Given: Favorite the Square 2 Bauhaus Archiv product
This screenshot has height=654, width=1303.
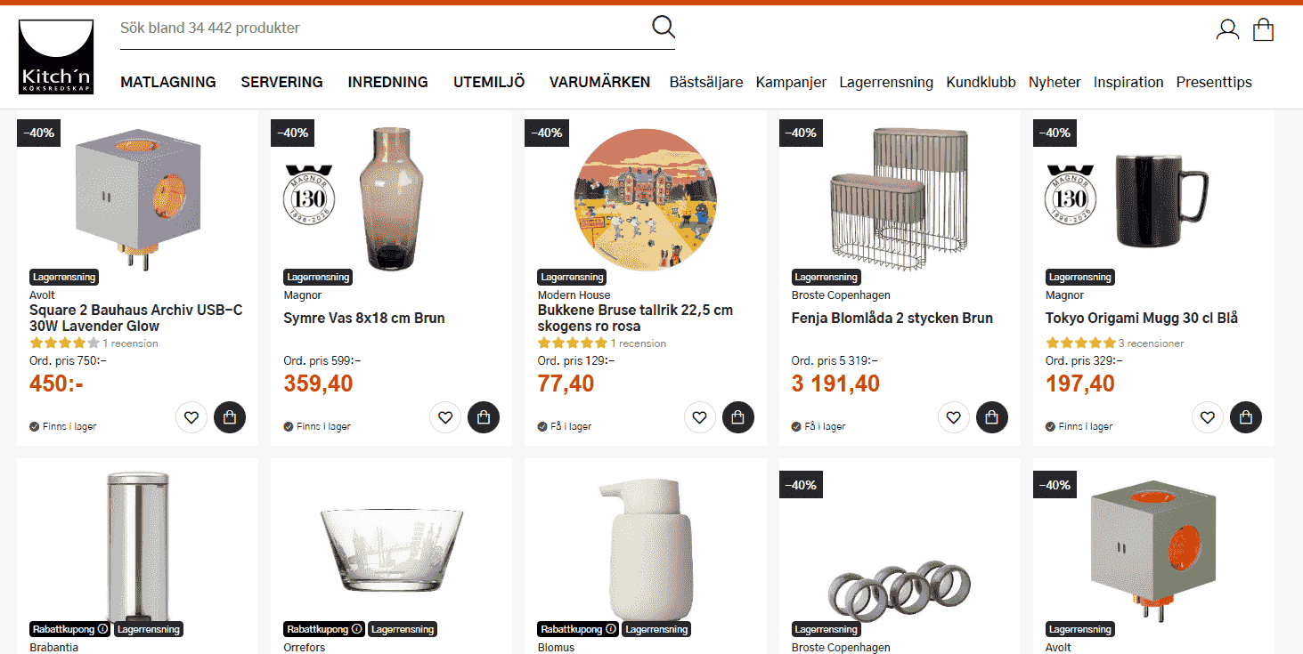Looking at the screenshot, I should point(191,416).
